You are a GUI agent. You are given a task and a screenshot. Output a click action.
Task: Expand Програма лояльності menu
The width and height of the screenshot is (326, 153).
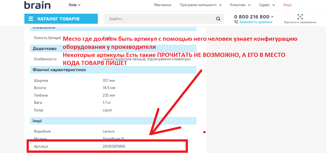201,5
